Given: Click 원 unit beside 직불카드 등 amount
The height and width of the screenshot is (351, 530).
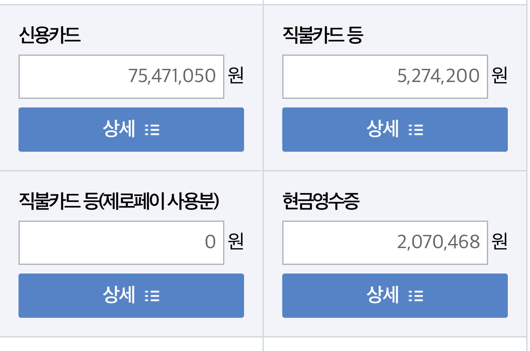Looking at the screenshot, I should [500, 76].
